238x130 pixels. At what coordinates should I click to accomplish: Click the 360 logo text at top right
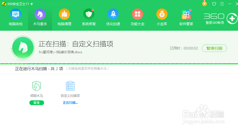coord(214,16)
